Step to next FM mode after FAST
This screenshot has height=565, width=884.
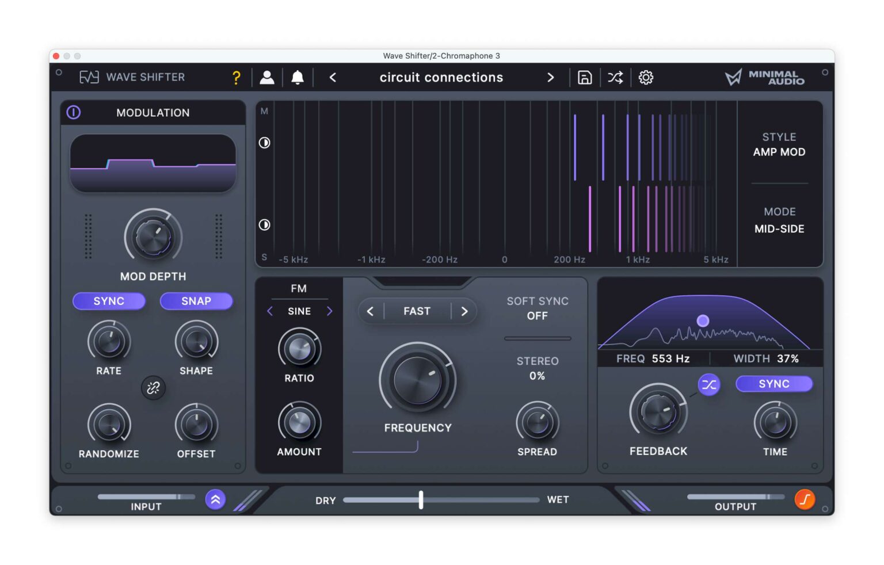[x=464, y=311]
